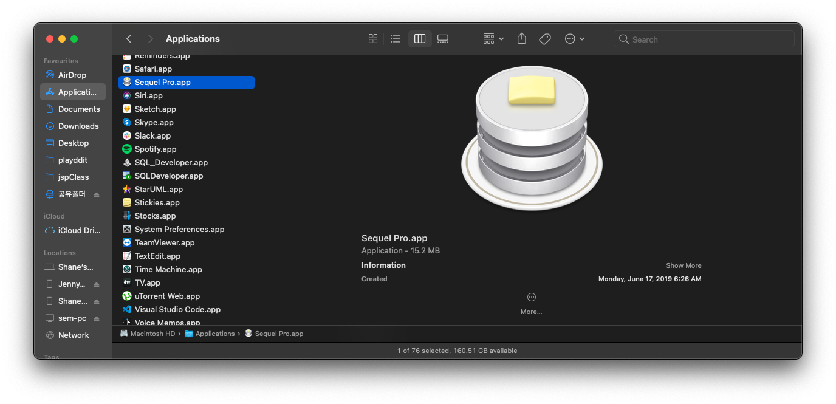Viewport: 836px width, 404px height.
Task: Eject the 공유폴더 volume
Action: (97, 194)
